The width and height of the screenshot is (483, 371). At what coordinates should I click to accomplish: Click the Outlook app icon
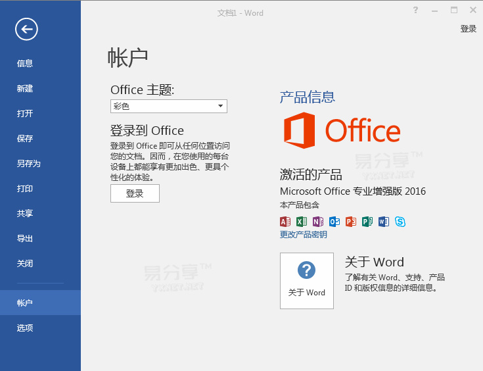click(334, 222)
